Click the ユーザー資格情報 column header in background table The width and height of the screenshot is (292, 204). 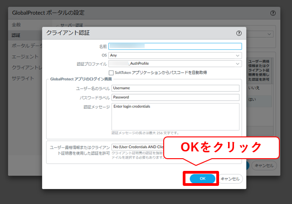tap(259, 70)
